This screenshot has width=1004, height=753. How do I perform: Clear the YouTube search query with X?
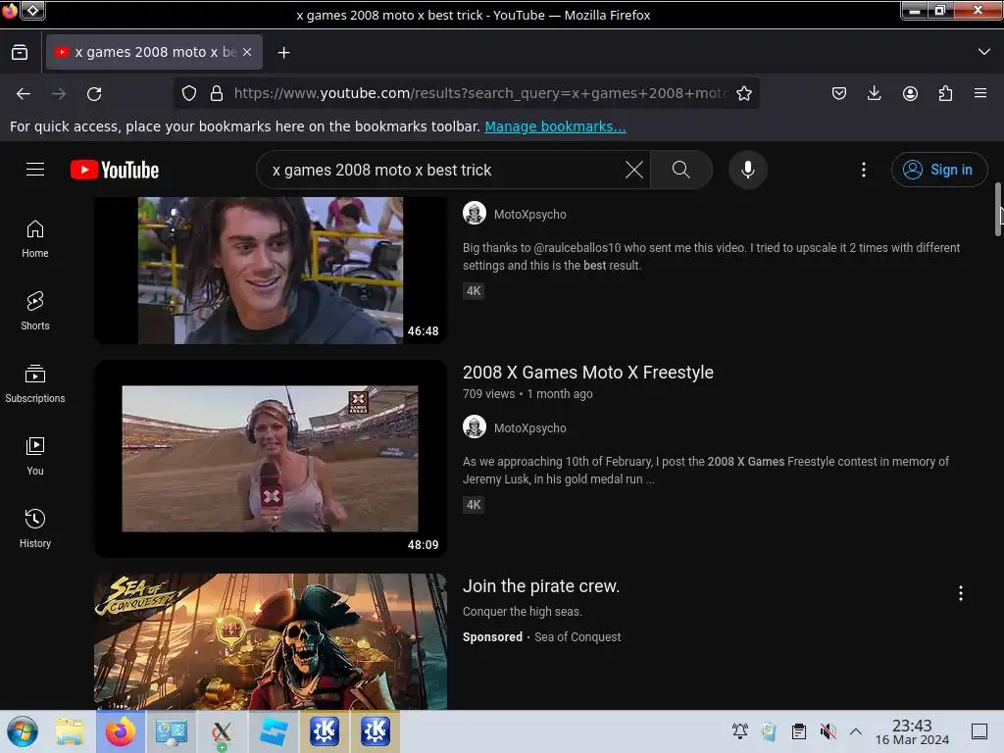[x=634, y=170]
